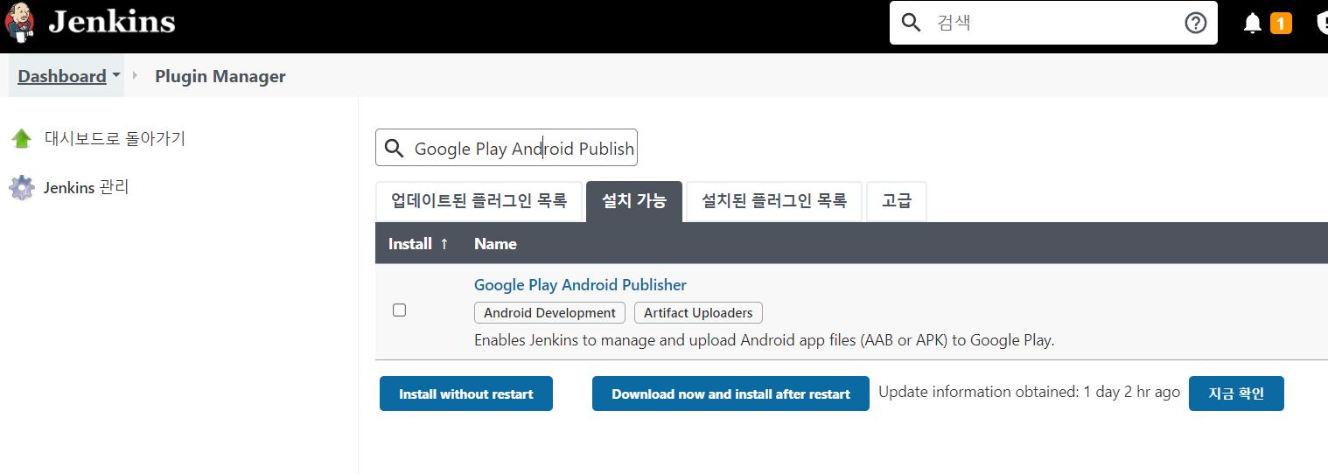Open the search help question mark icon
The image size is (1328, 474).
(x=1196, y=23)
